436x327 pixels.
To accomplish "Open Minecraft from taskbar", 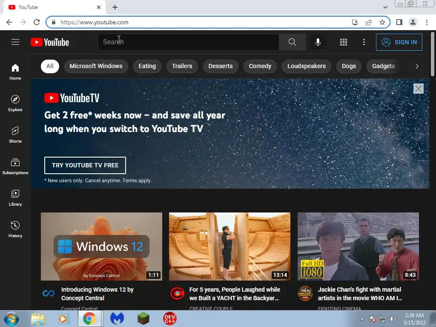I will pos(143,318).
